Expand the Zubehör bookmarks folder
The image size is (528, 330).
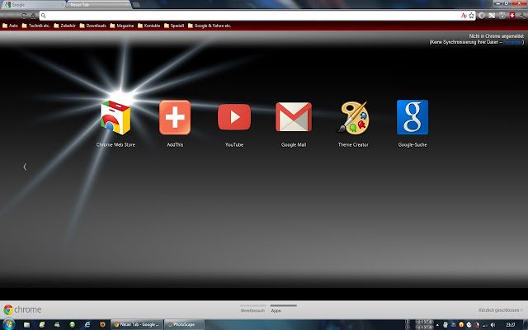coord(64,26)
